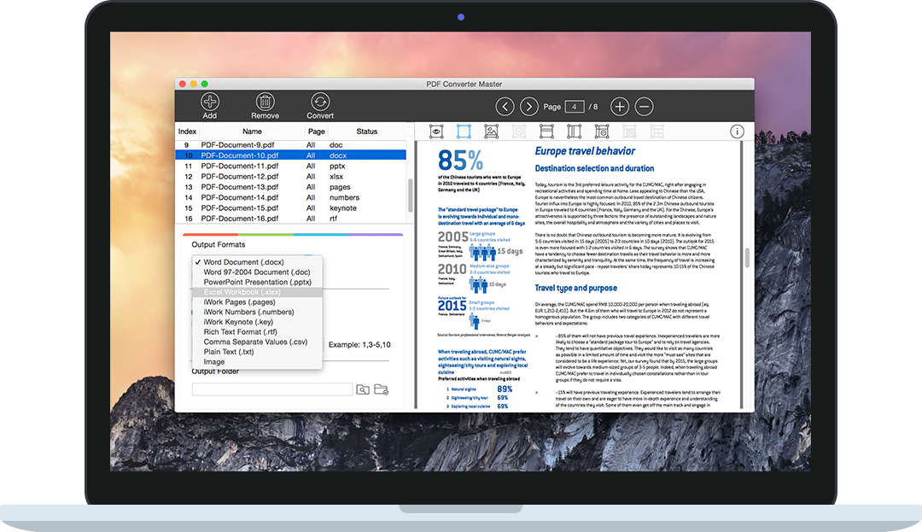Image resolution: width=922 pixels, height=532 pixels.
Task: Select Excel Workbook (.xlsx) from the list
Action: coord(242,292)
